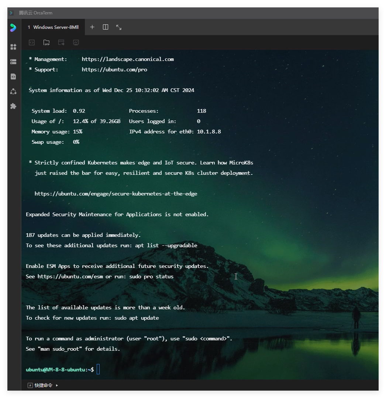Click the code bracket toolbar icon
The height and width of the screenshot is (398, 386).
pyautogui.click(x=32, y=42)
